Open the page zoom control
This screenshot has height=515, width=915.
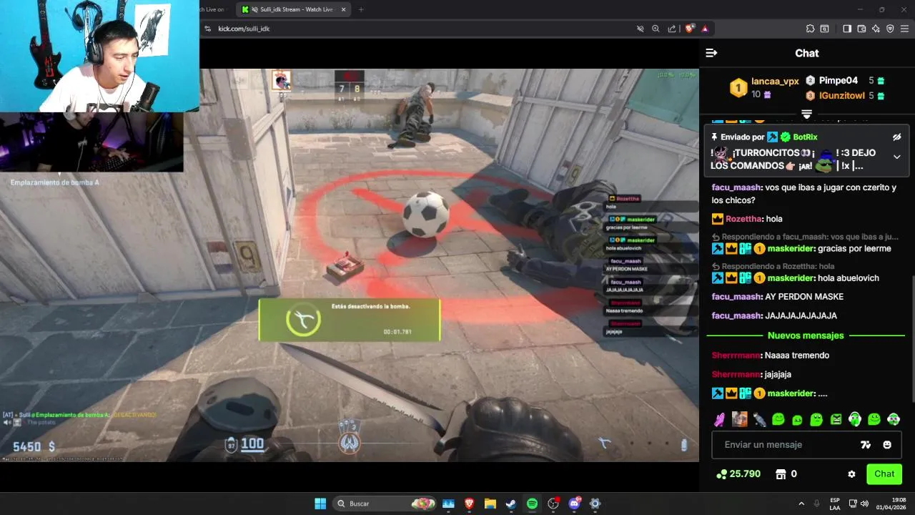[656, 29]
